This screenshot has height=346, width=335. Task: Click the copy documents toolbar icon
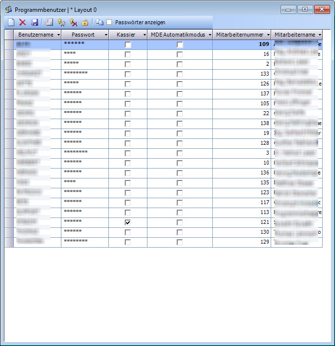point(99,22)
